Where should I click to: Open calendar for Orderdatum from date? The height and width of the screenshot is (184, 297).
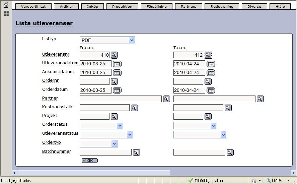click(117, 90)
